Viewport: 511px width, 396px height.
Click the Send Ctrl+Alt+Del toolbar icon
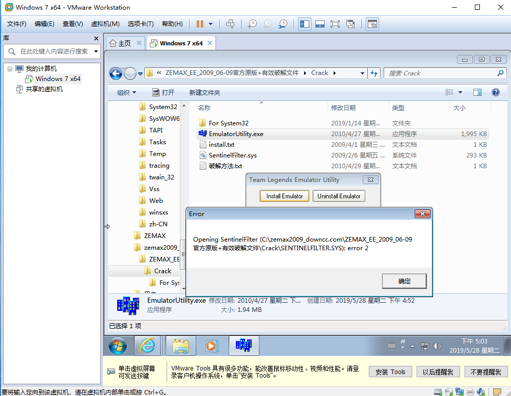(x=230, y=24)
